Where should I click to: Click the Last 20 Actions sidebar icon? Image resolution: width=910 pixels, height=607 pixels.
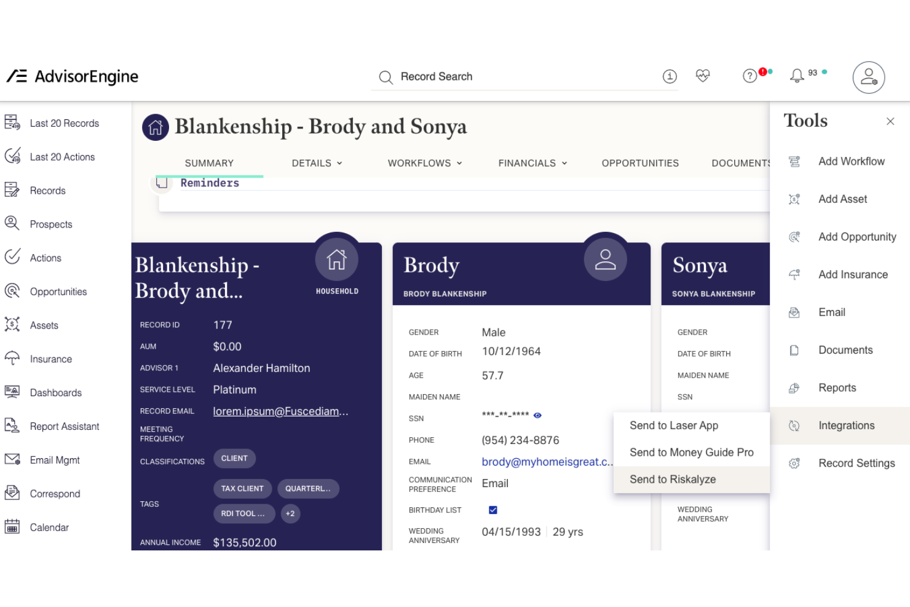click(12, 156)
